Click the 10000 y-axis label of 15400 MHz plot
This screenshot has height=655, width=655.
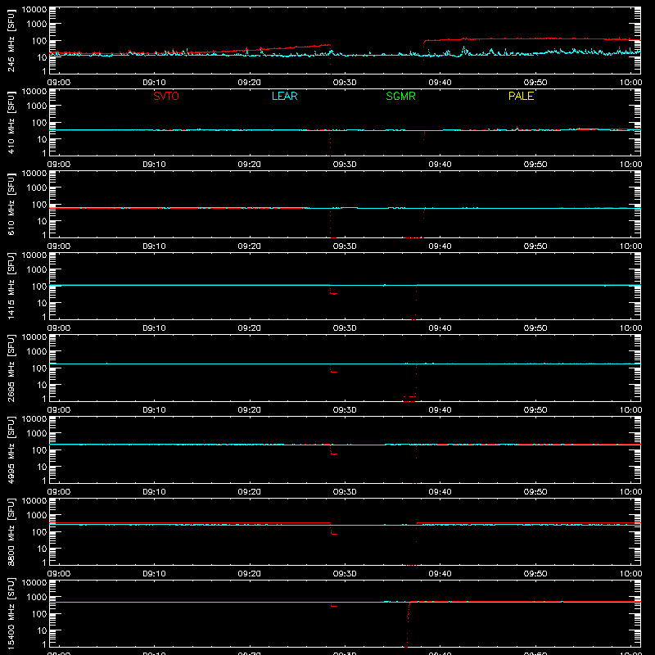(34, 583)
